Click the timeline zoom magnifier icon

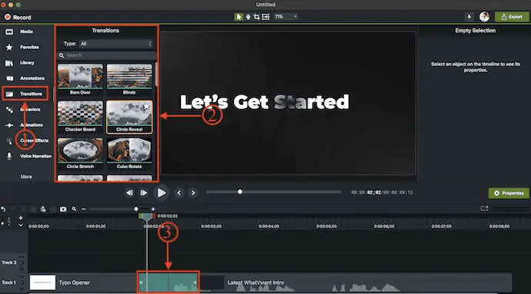pyautogui.click(x=74, y=210)
